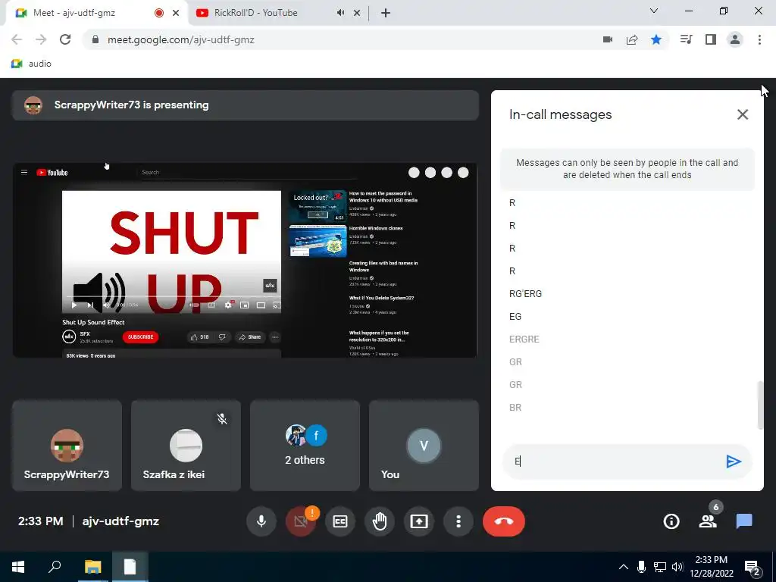Open the volume tray icon

point(677,567)
